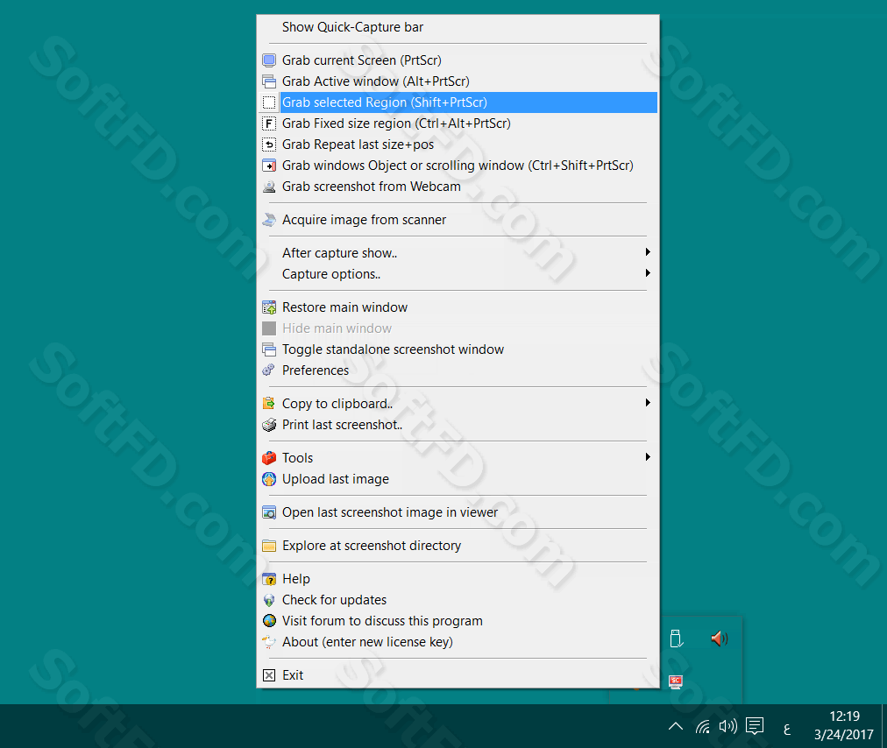This screenshot has width=887, height=748.
Task: Click the globe icon for Visit forum
Action: (269, 621)
